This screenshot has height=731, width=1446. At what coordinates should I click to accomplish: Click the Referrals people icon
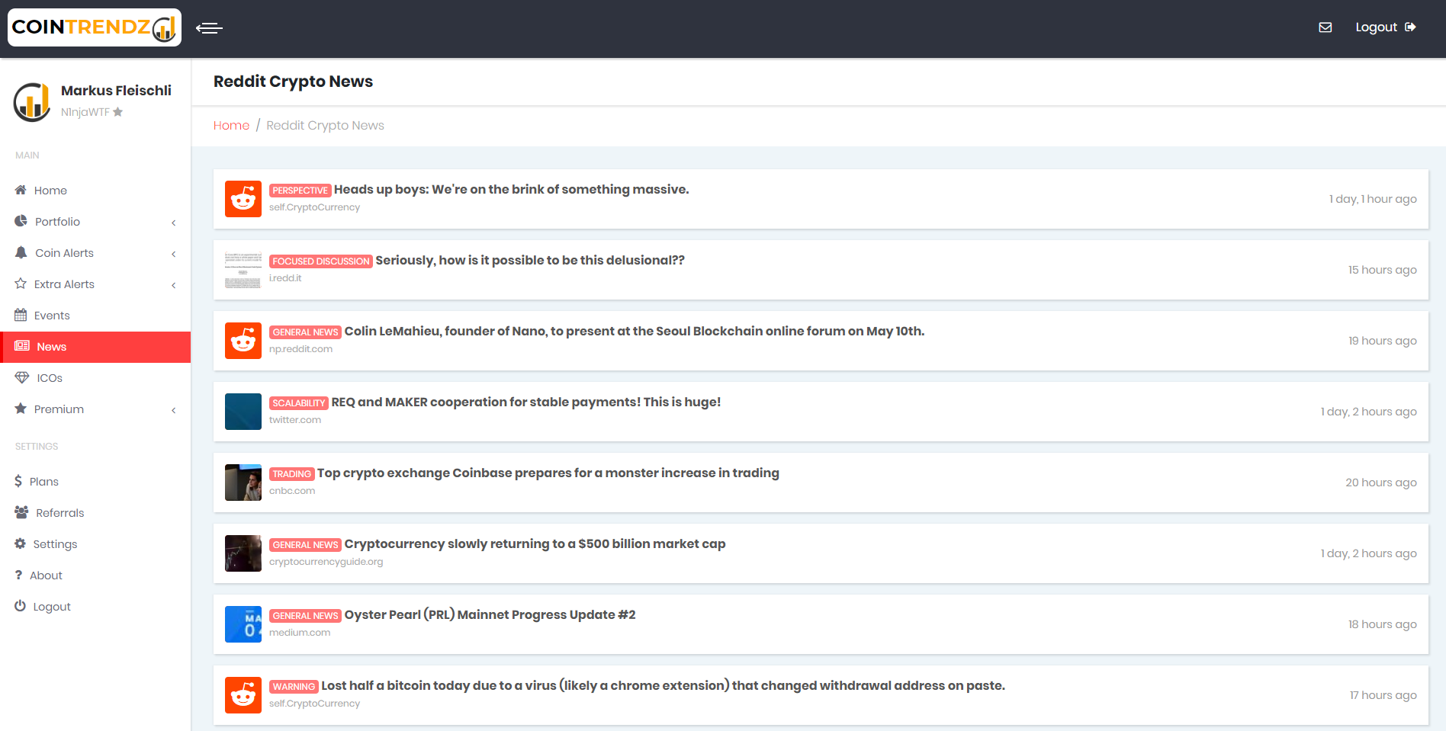21,512
